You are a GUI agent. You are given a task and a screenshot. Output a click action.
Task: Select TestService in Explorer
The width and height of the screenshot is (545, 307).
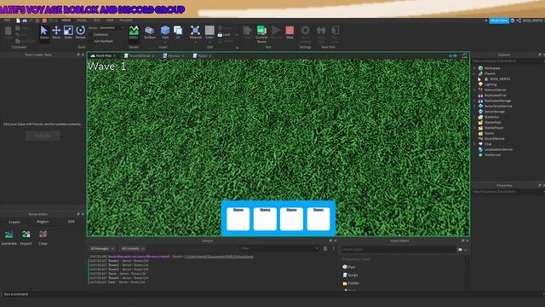[x=490, y=155]
